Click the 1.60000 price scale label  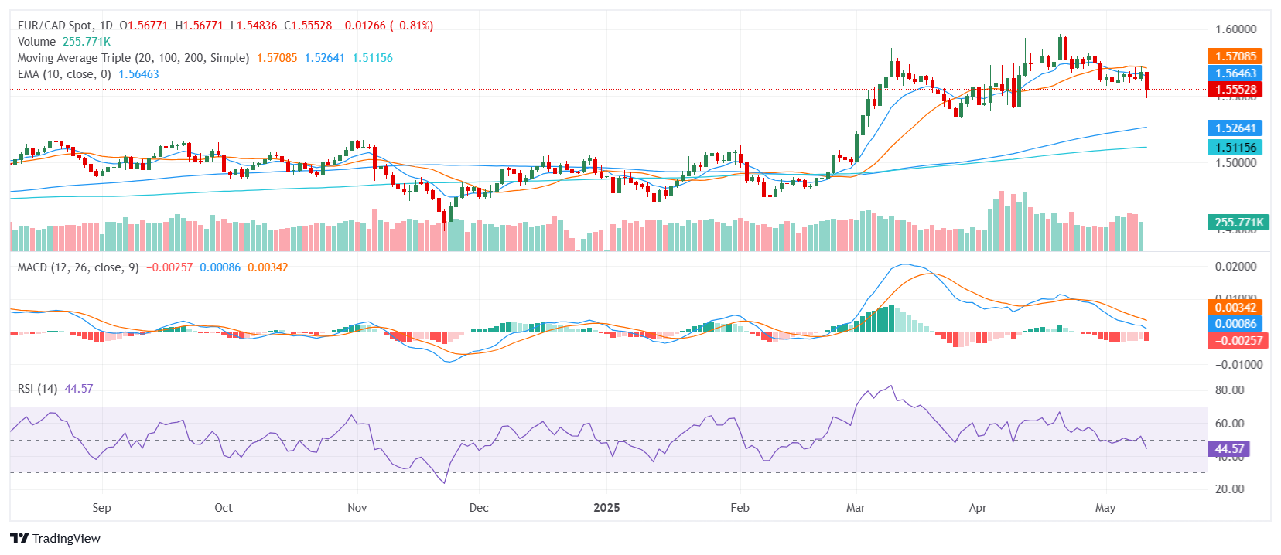[x=1235, y=29]
